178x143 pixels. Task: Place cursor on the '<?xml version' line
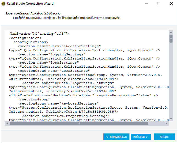coord(39,34)
